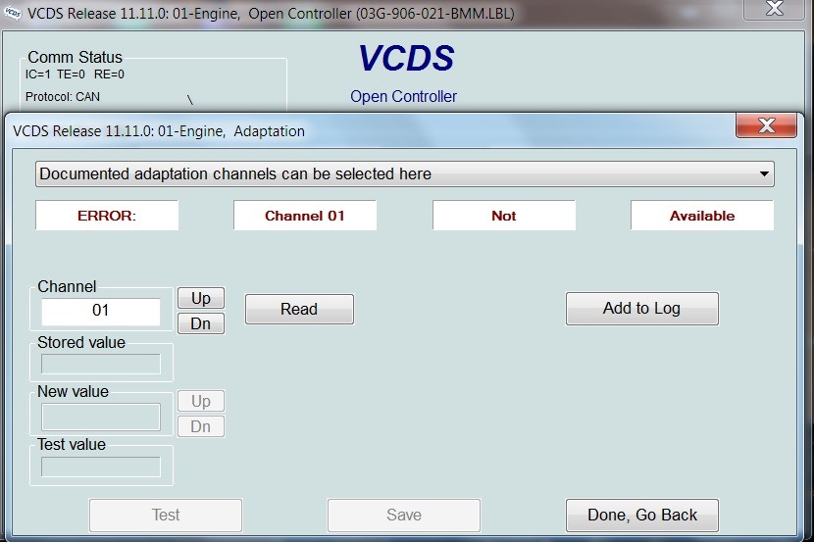Select the 'Channel 01' status box
The height and width of the screenshot is (542, 814).
coord(305,216)
